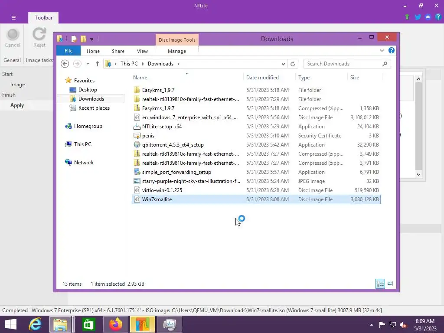Open the Home ribbon tab

[93, 51]
